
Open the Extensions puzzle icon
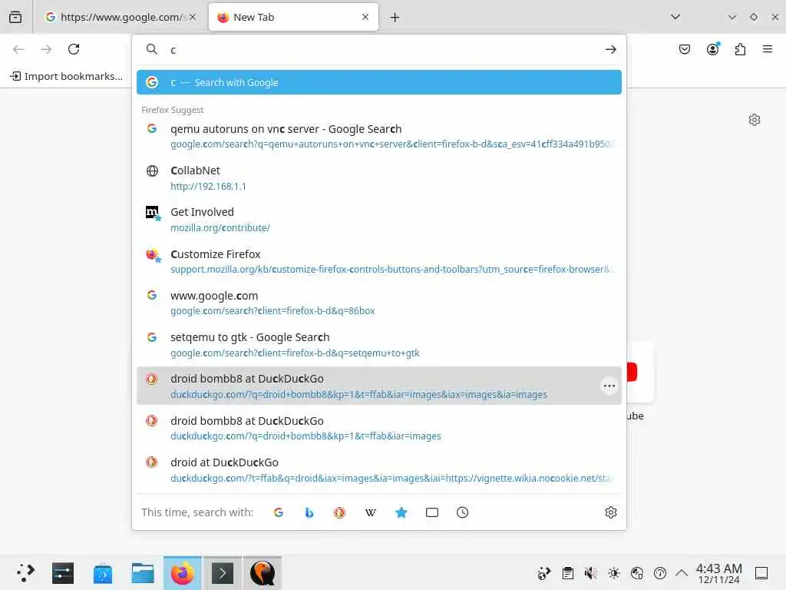[x=740, y=49]
